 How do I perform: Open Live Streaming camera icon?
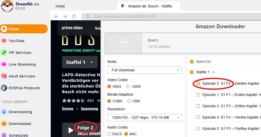tap(4, 64)
